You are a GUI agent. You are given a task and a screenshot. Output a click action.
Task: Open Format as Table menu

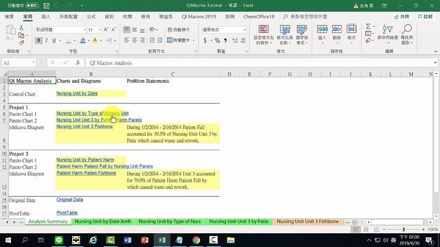click(x=285, y=35)
